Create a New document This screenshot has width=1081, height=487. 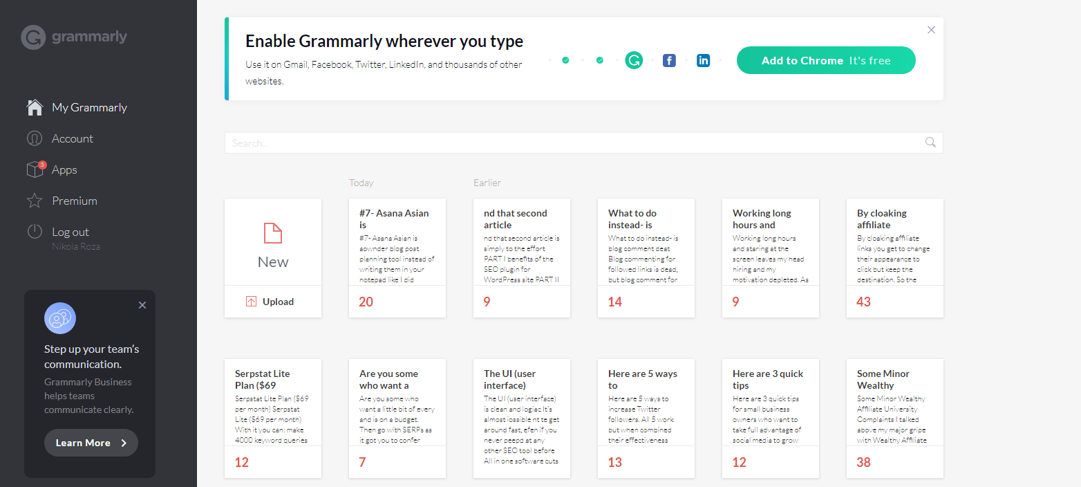point(273,242)
